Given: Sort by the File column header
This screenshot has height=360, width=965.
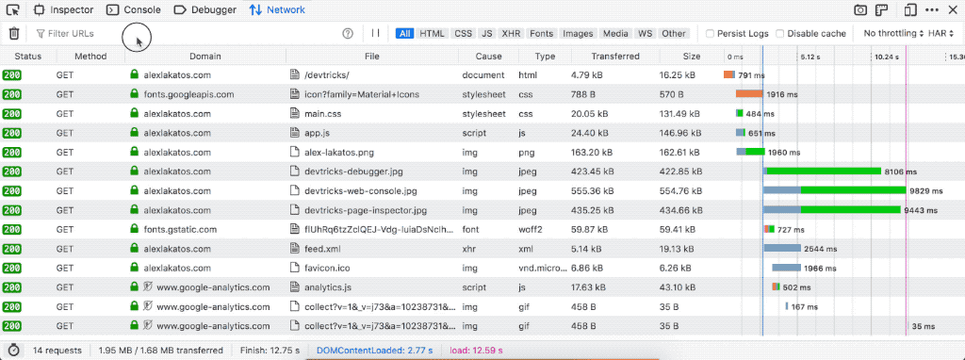Looking at the screenshot, I should point(371,56).
